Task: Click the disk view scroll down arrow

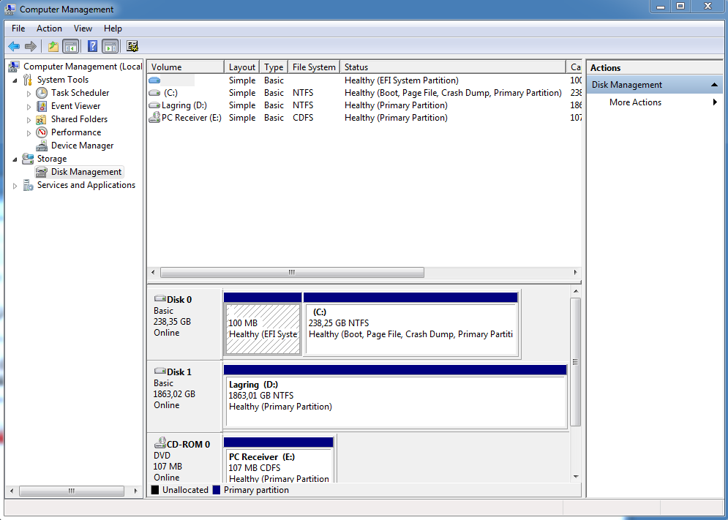Action: [x=576, y=476]
